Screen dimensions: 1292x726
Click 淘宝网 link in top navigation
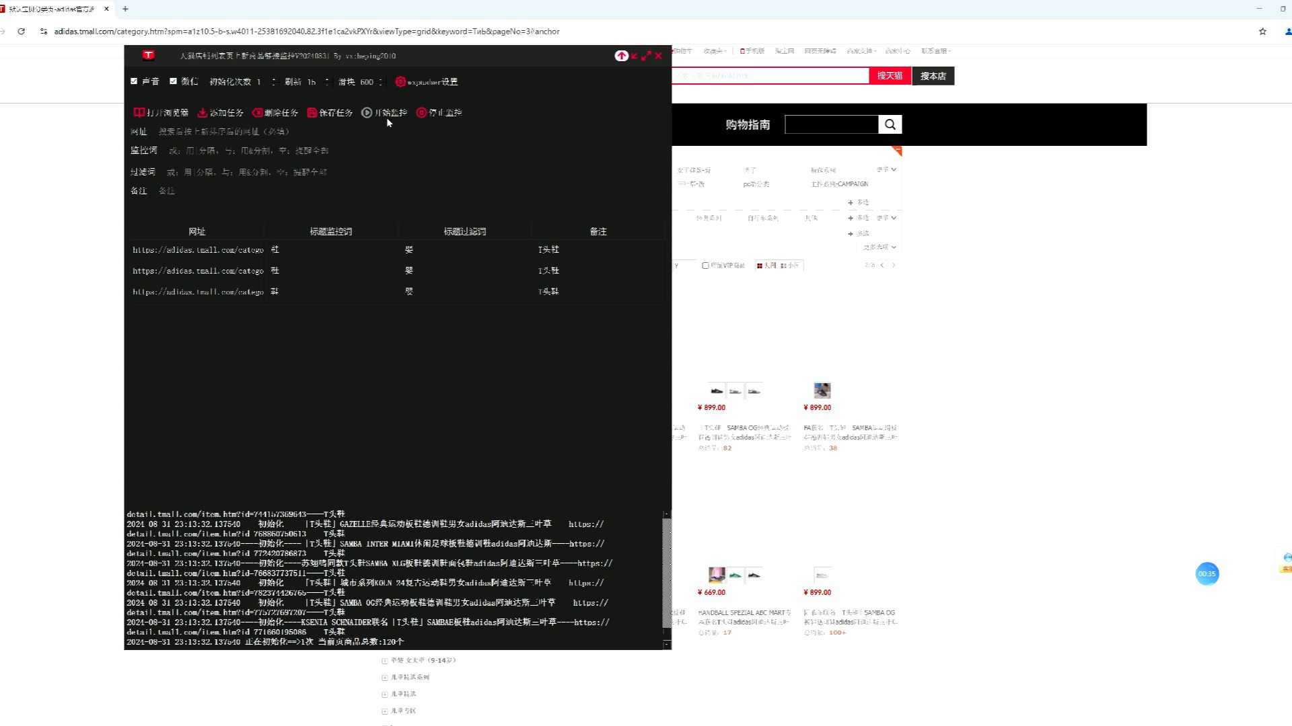pos(784,51)
